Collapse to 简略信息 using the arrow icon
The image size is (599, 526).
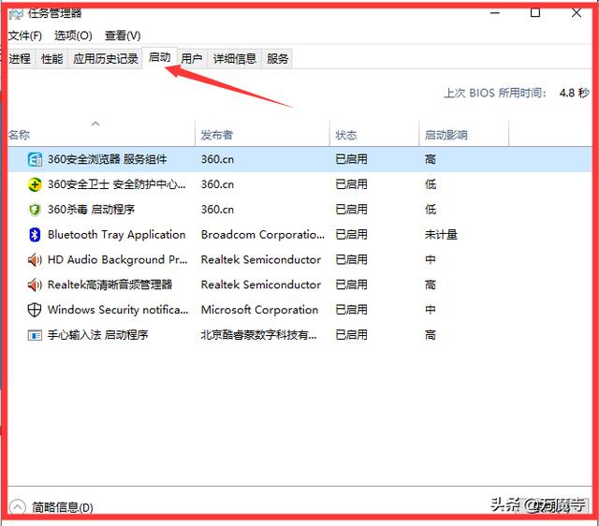17,507
